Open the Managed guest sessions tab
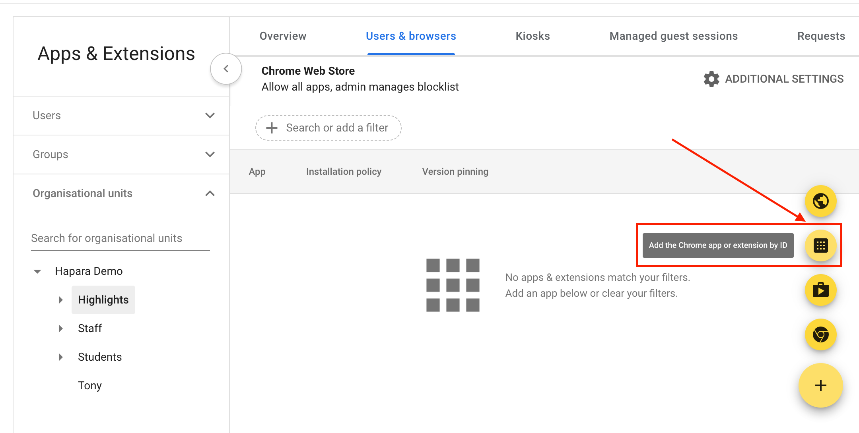This screenshot has height=433, width=859. (673, 36)
